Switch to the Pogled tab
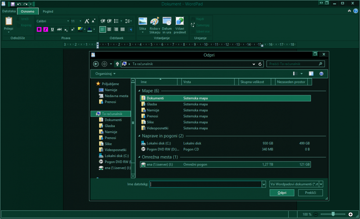This screenshot has width=360, height=219. coord(48,11)
